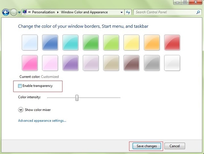Screen dimensions: 204x154
Task: Open the recent pages dropdown arrow
Action: pyautogui.click(x=19, y=13)
